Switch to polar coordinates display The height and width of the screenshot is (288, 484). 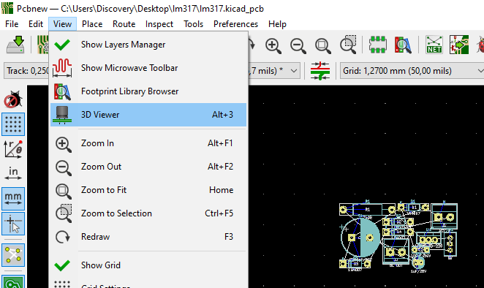[13, 149]
